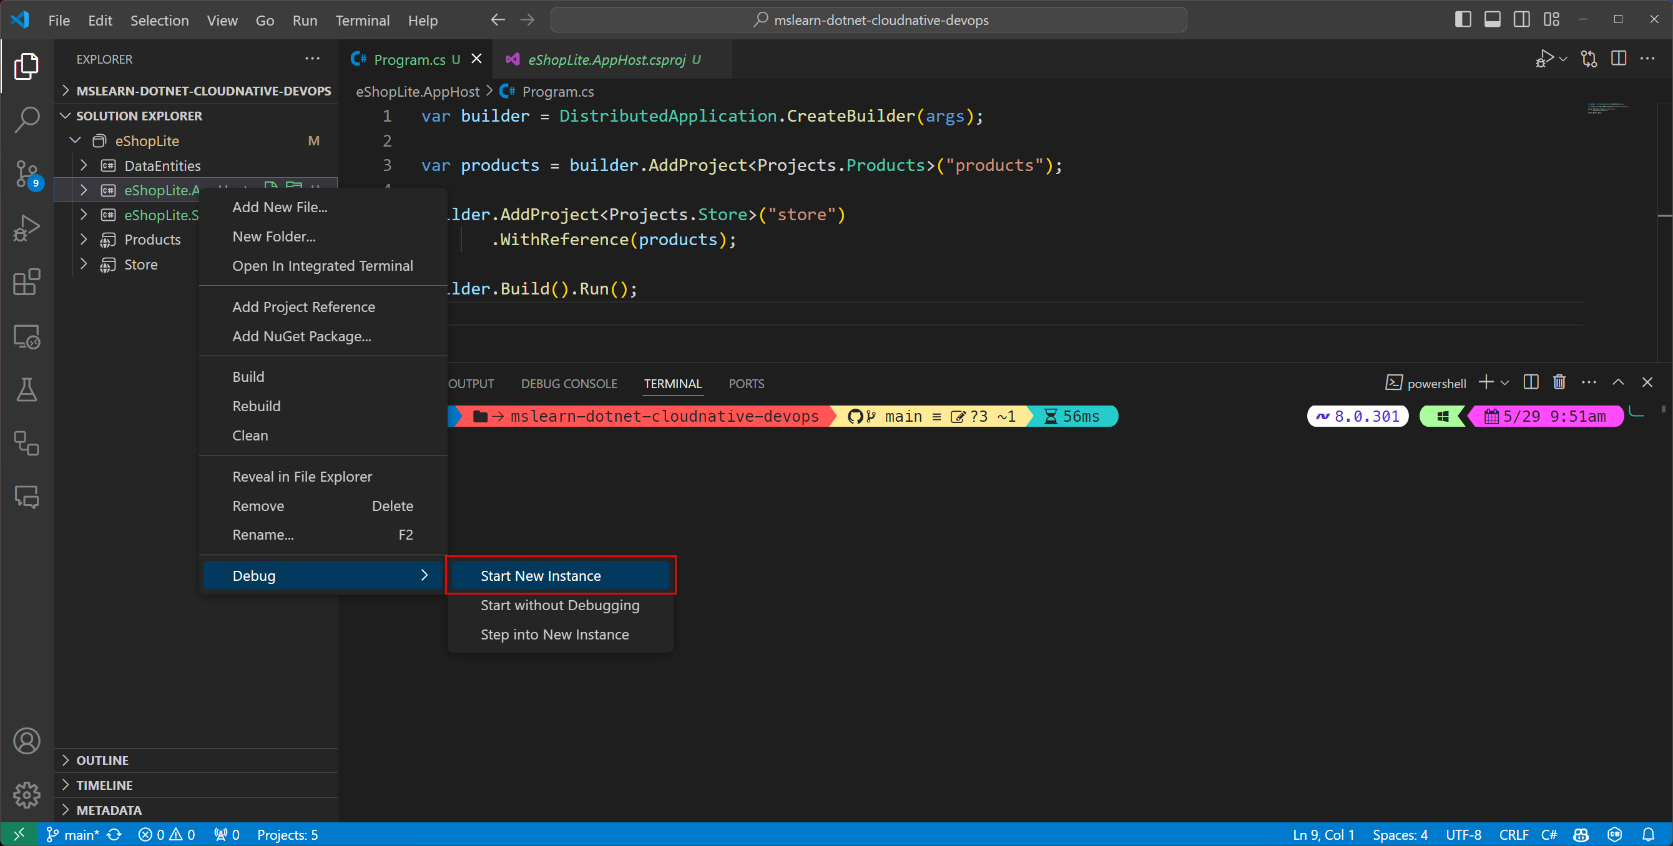Click errors and warnings status item
Screen dimensions: 1673x846
click(x=166, y=835)
